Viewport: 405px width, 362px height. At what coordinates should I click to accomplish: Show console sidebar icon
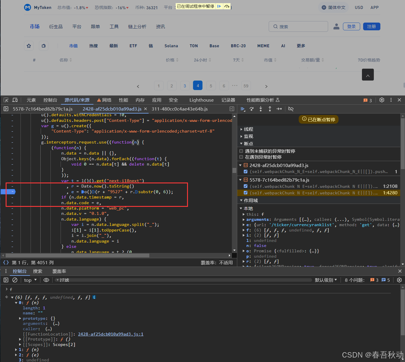[6, 280]
